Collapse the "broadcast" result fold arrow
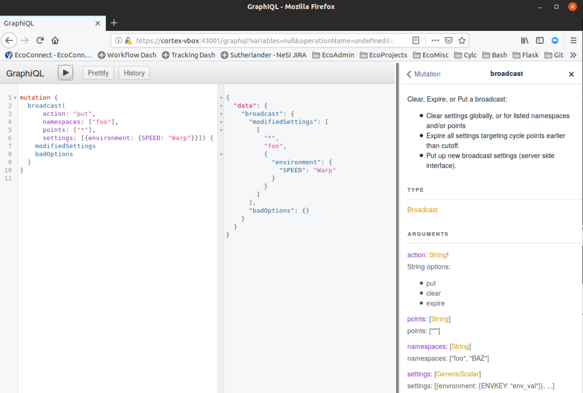This screenshot has width=583, height=393. pos(221,114)
